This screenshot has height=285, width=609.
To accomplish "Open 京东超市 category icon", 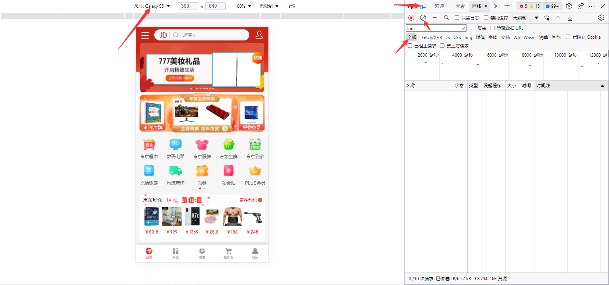I will (x=149, y=144).
